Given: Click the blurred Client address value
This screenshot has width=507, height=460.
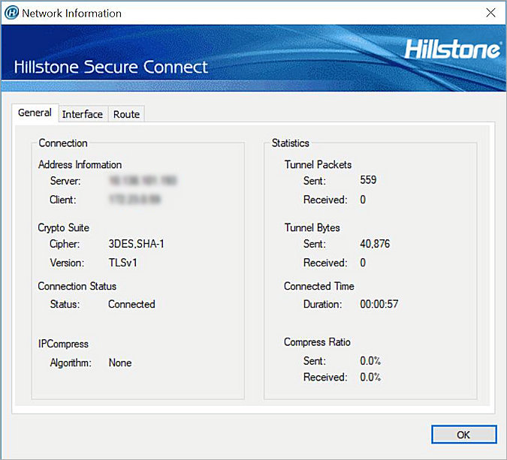Looking at the screenshot, I should (134, 200).
